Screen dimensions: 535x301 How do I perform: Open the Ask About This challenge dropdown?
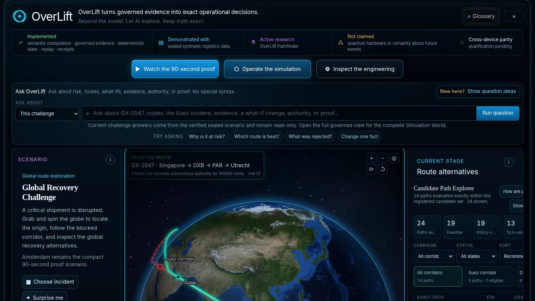pos(47,114)
